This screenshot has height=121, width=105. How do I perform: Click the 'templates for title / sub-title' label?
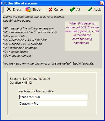point(36,91)
